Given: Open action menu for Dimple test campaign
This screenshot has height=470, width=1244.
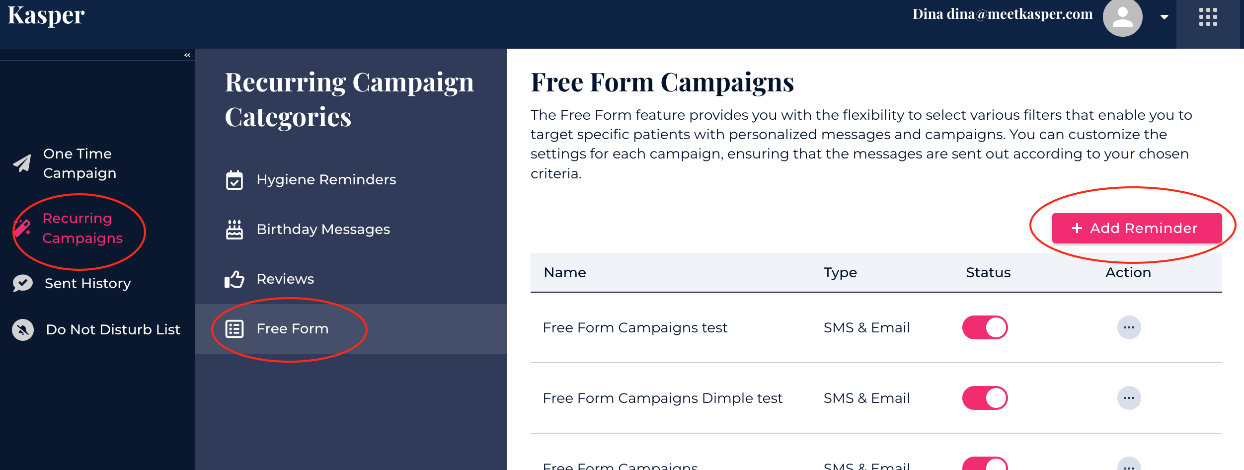Looking at the screenshot, I should point(1129,398).
